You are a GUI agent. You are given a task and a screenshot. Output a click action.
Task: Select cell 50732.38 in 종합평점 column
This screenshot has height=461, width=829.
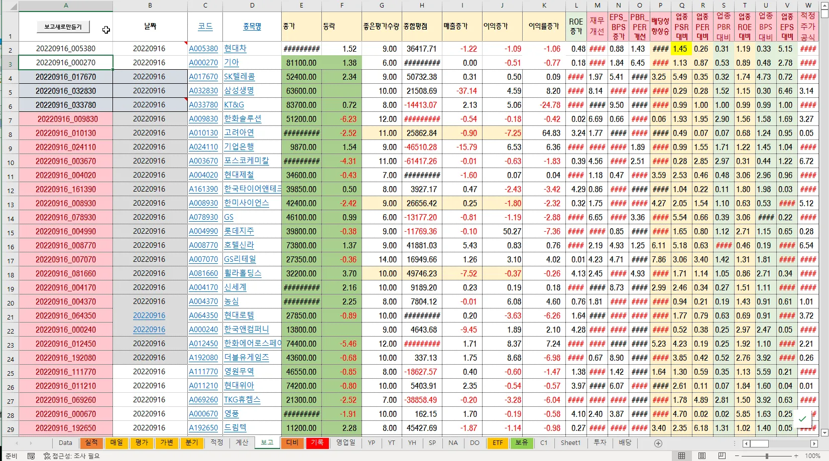pos(422,77)
